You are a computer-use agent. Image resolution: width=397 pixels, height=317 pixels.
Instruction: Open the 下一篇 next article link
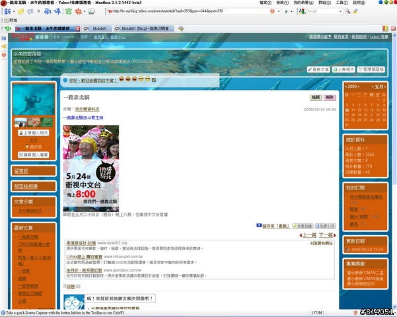tap(327, 235)
